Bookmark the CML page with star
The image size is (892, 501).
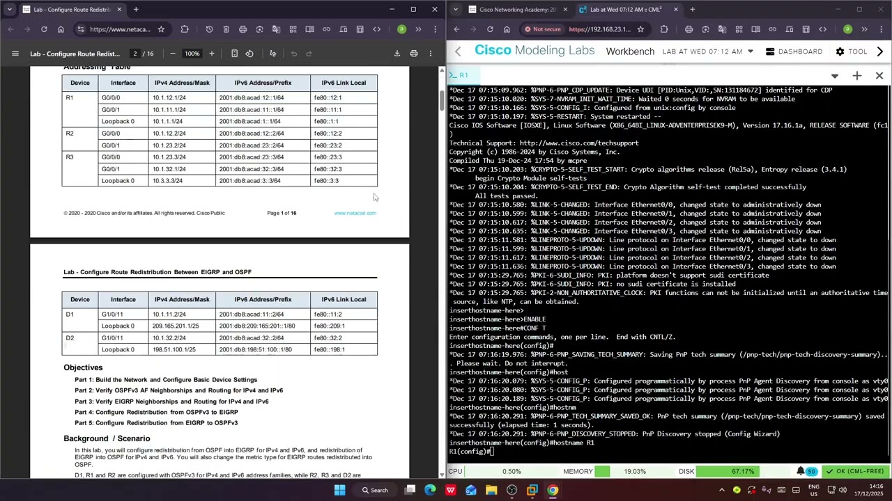pos(640,29)
